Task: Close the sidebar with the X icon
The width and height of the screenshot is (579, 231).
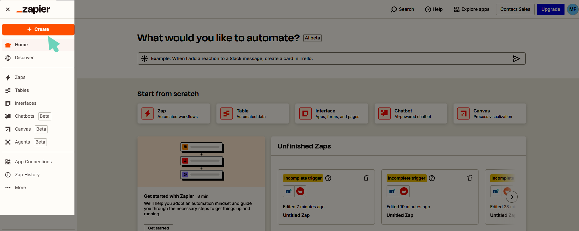Action: [8, 10]
